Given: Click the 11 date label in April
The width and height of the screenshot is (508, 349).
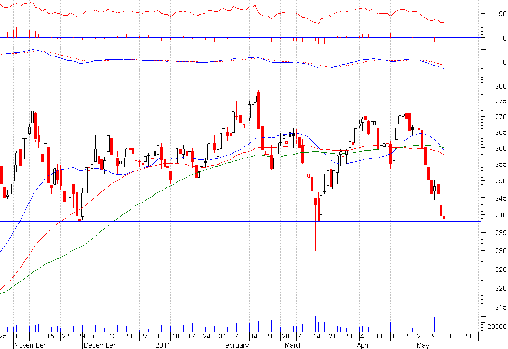Looking at the screenshot, I should tap(379, 337).
